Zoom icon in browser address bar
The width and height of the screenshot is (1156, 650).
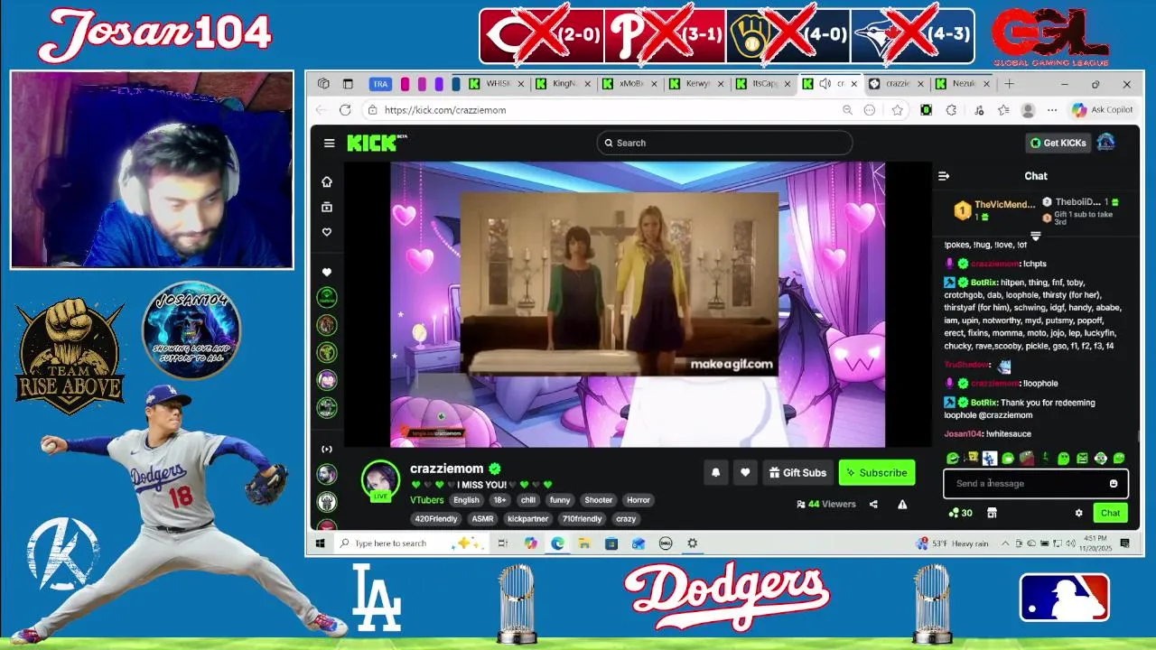click(x=847, y=110)
